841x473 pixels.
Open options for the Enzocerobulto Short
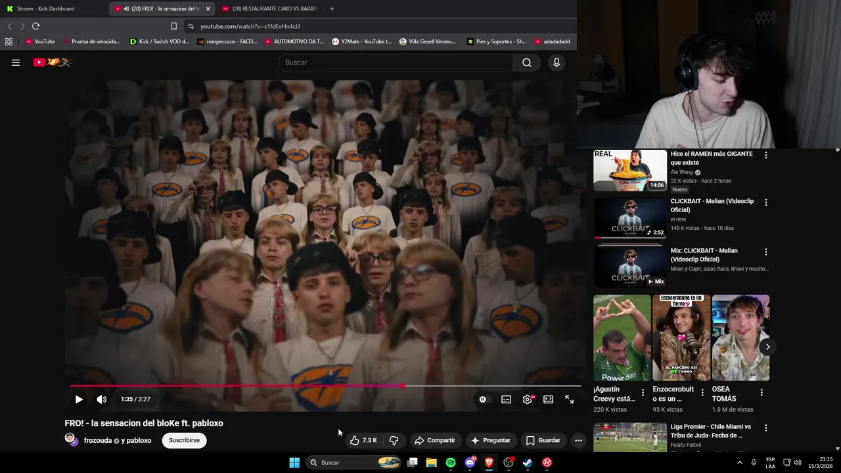click(x=702, y=392)
